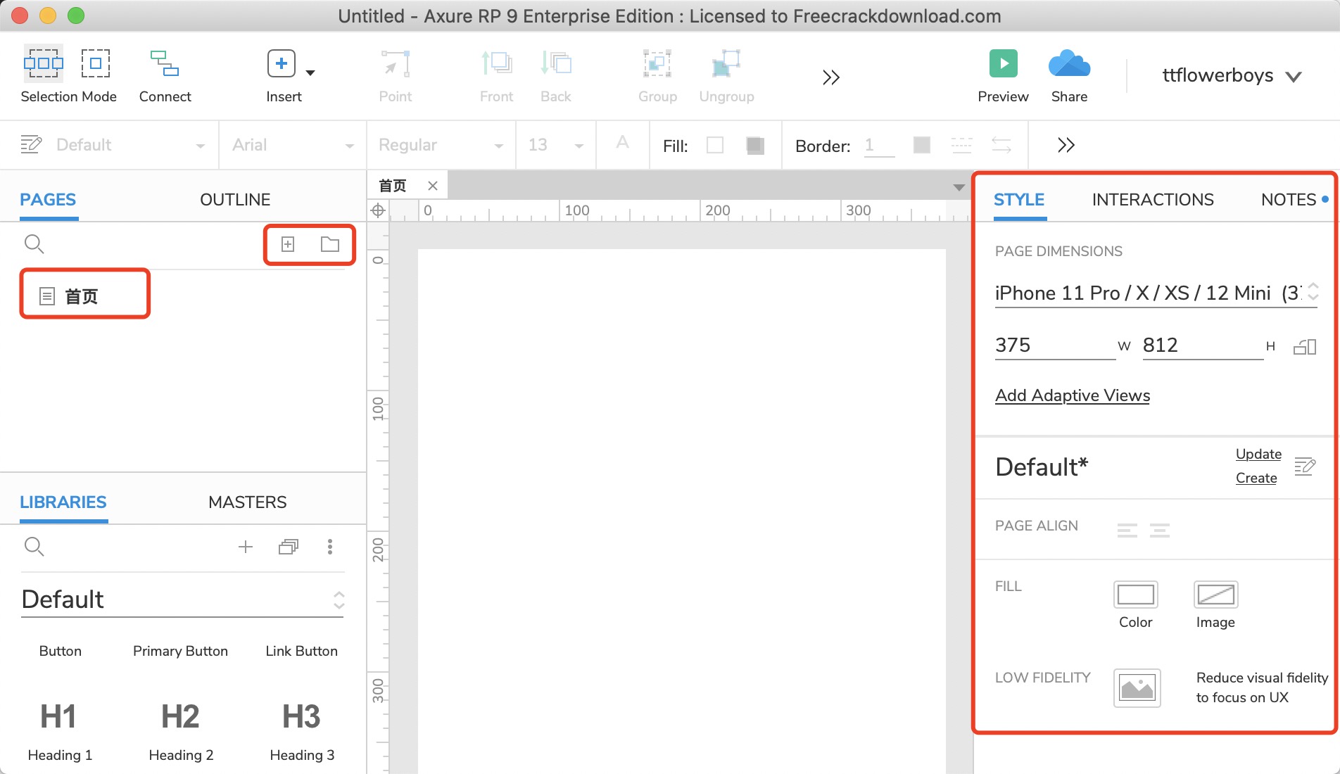This screenshot has height=774, width=1340.
Task: Toggle the page orientation icon
Action: 1305,346
